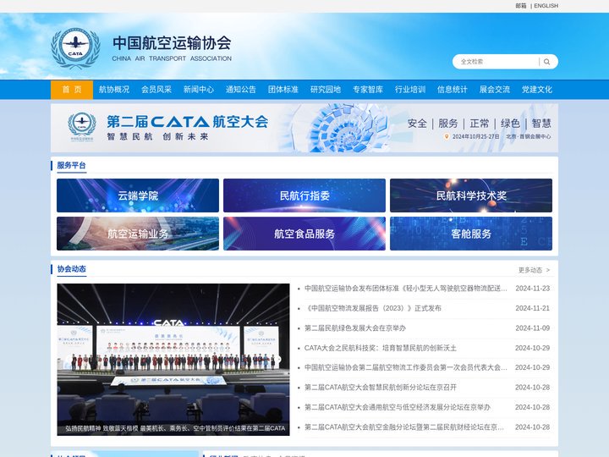The height and width of the screenshot is (457, 609).
Task: Click the CATA logo emblem in header
Action: point(75,47)
